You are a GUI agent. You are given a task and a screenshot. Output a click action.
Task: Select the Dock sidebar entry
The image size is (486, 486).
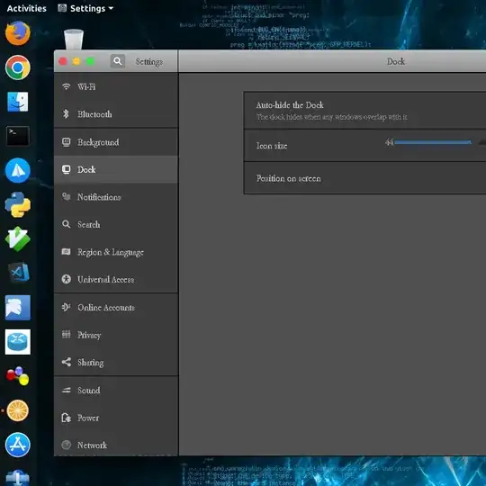116,169
